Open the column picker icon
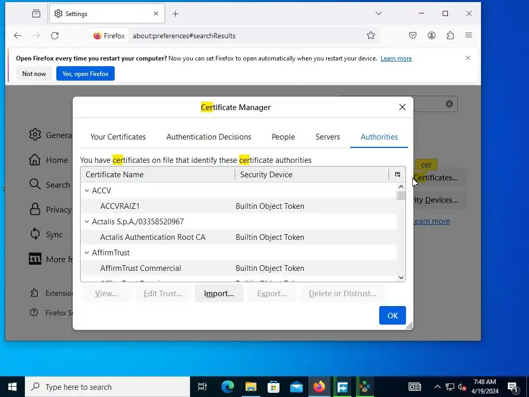Image resolution: width=529 pixels, height=397 pixels. (x=397, y=175)
